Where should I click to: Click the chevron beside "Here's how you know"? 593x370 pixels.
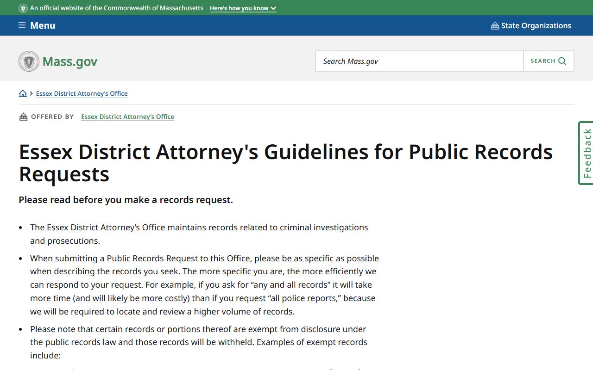273,8
